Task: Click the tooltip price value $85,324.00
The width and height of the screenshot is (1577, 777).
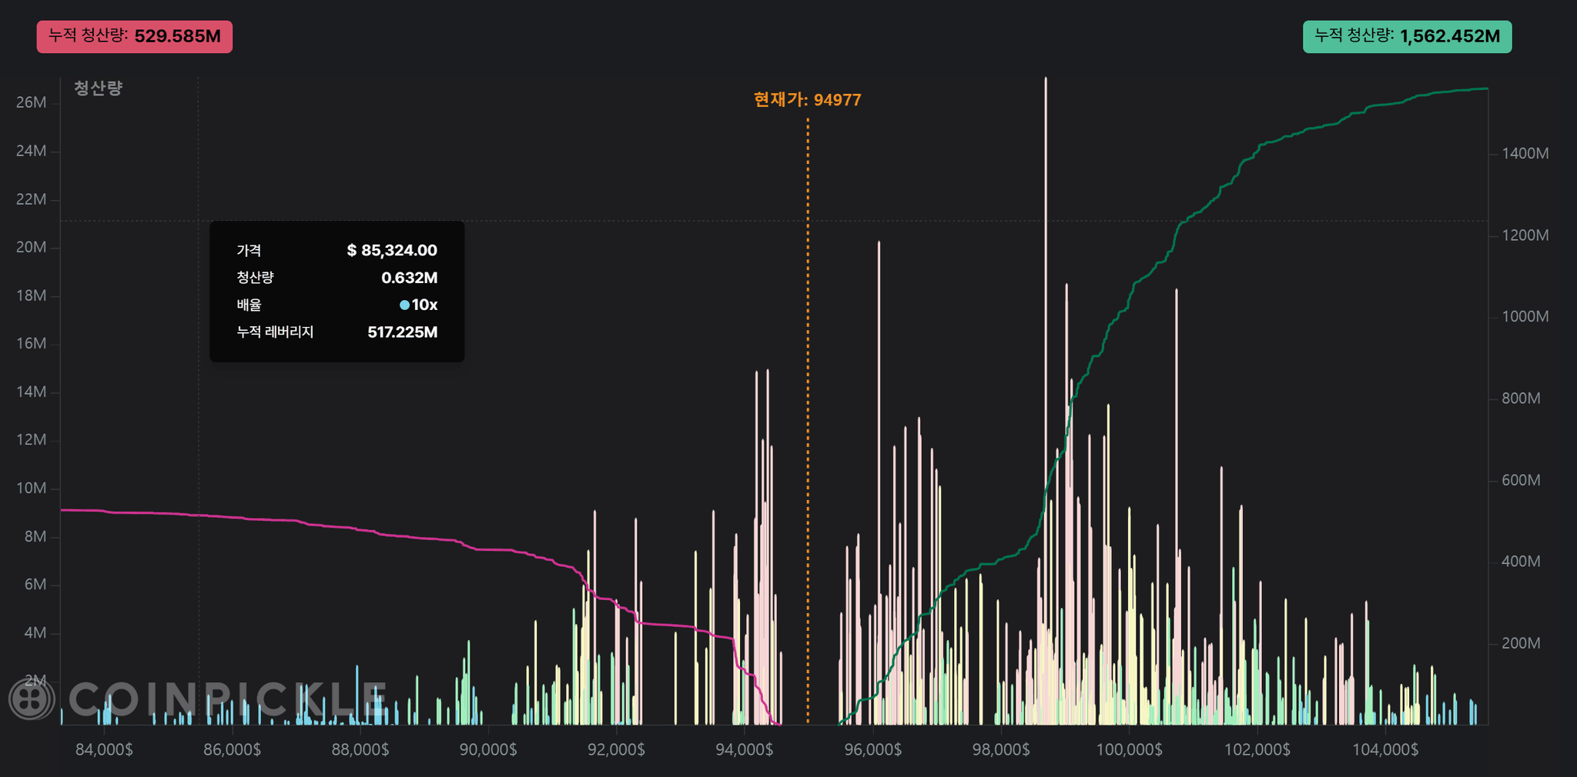Action: pos(392,251)
